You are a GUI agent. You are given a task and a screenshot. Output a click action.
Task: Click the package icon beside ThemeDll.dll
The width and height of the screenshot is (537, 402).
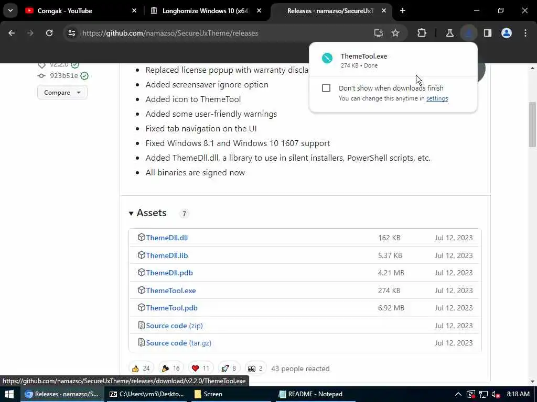(141, 237)
